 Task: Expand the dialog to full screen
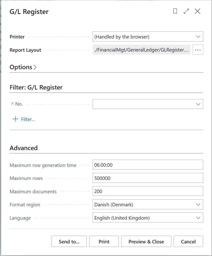(186, 11)
